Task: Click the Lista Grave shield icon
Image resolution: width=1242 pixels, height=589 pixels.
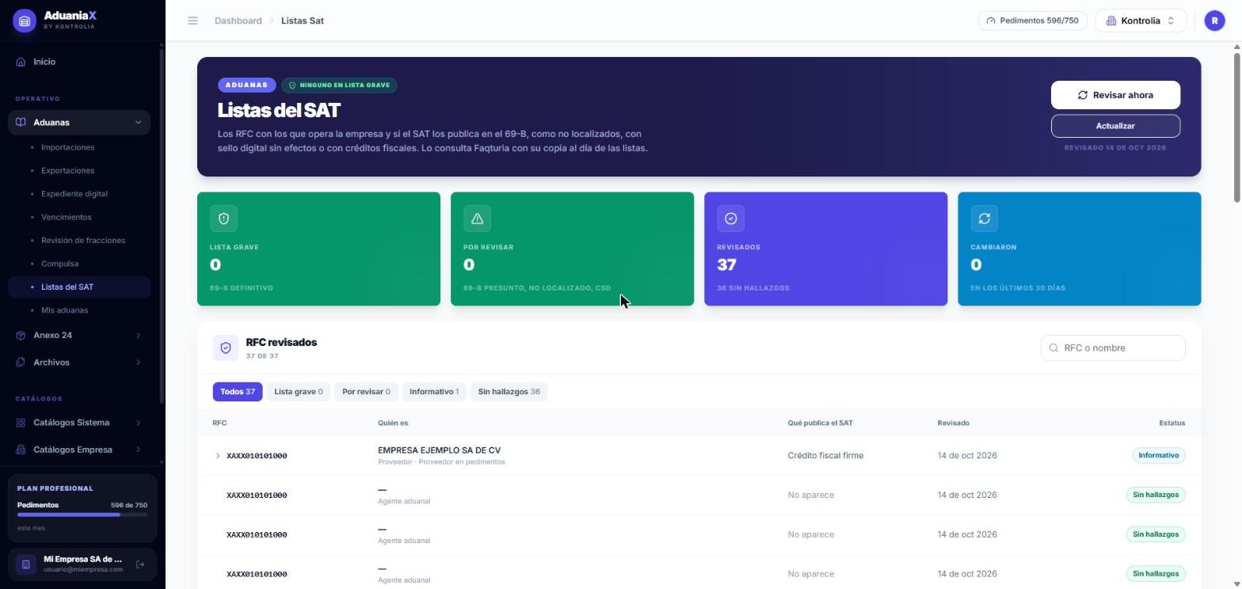Action: coord(223,218)
